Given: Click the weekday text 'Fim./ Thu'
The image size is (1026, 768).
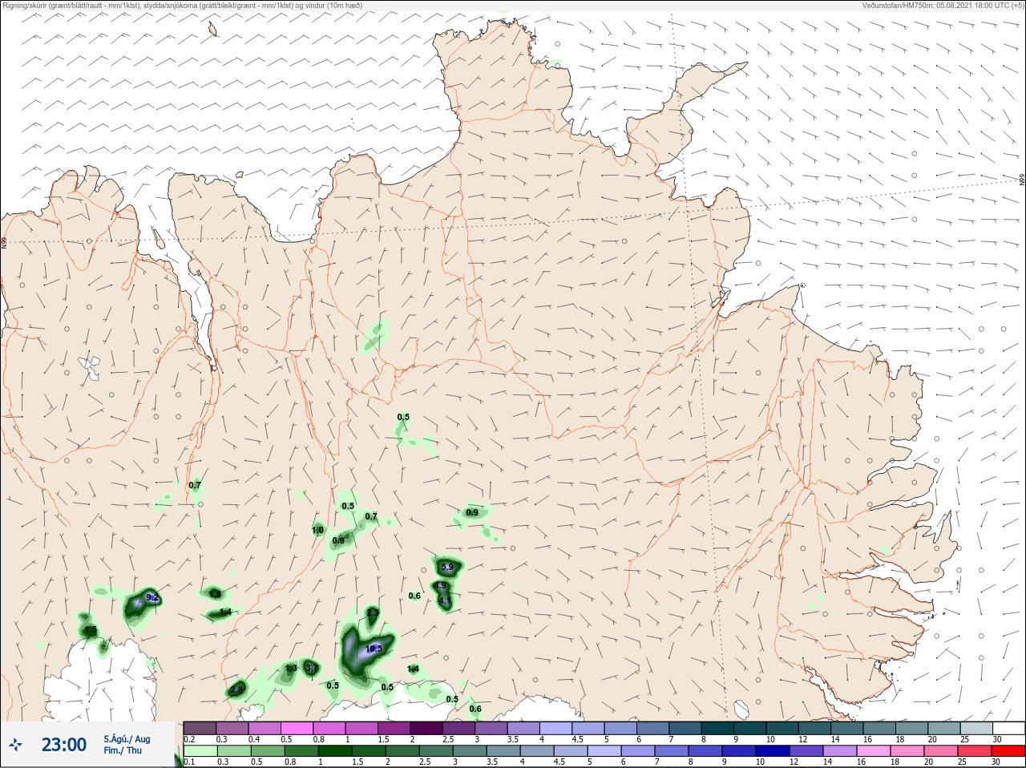Looking at the screenshot, I should [123, 750].
